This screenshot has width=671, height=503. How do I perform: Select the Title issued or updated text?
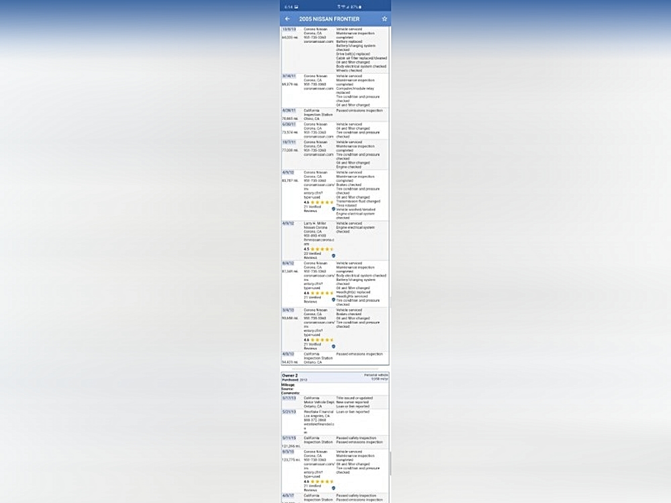[x=354, y=398]
